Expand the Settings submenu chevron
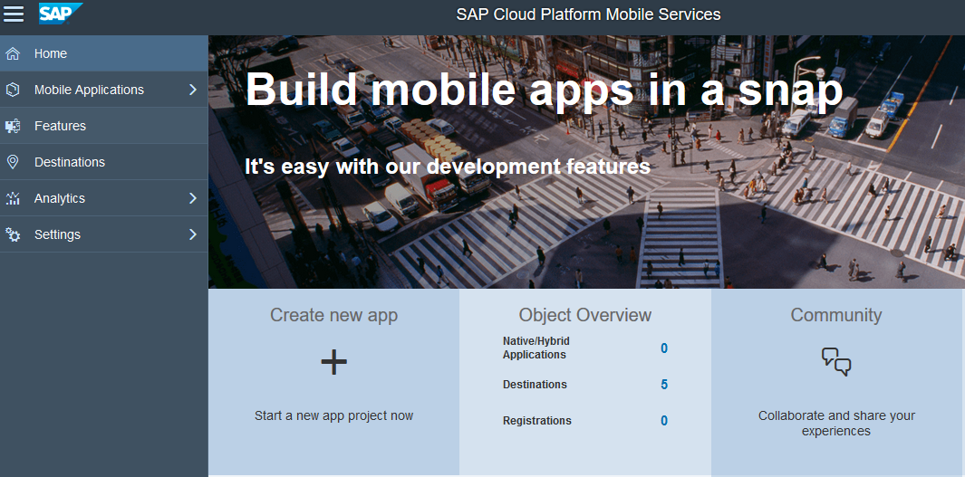 click(192, 234)
